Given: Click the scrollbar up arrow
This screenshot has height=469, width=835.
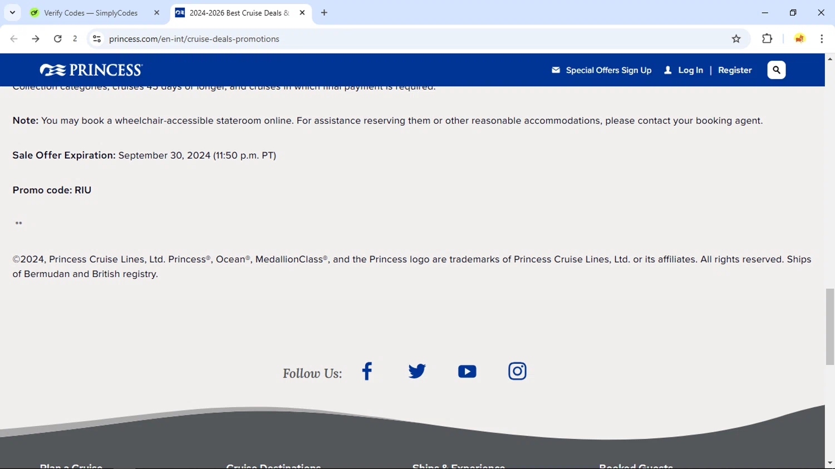Looking at the screenshot, I should click(830, 58).
